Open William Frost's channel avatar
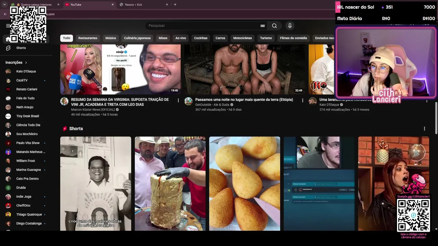The height and width of the screenshot is (246, 438). pos(8,161)
